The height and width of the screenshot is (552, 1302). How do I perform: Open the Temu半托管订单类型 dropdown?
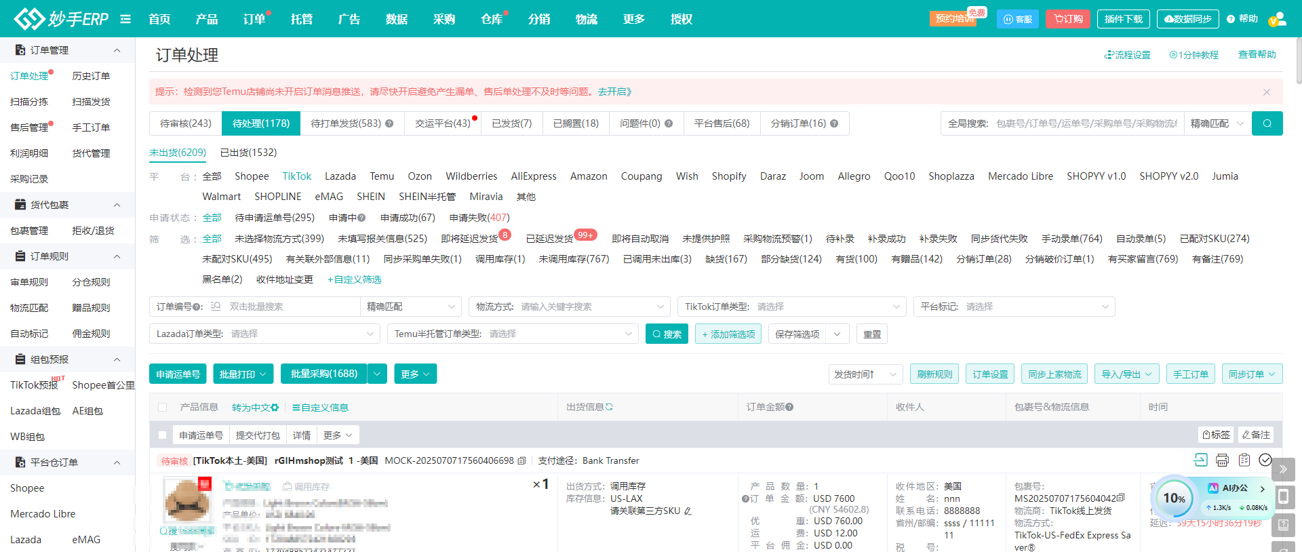[513, 334]
